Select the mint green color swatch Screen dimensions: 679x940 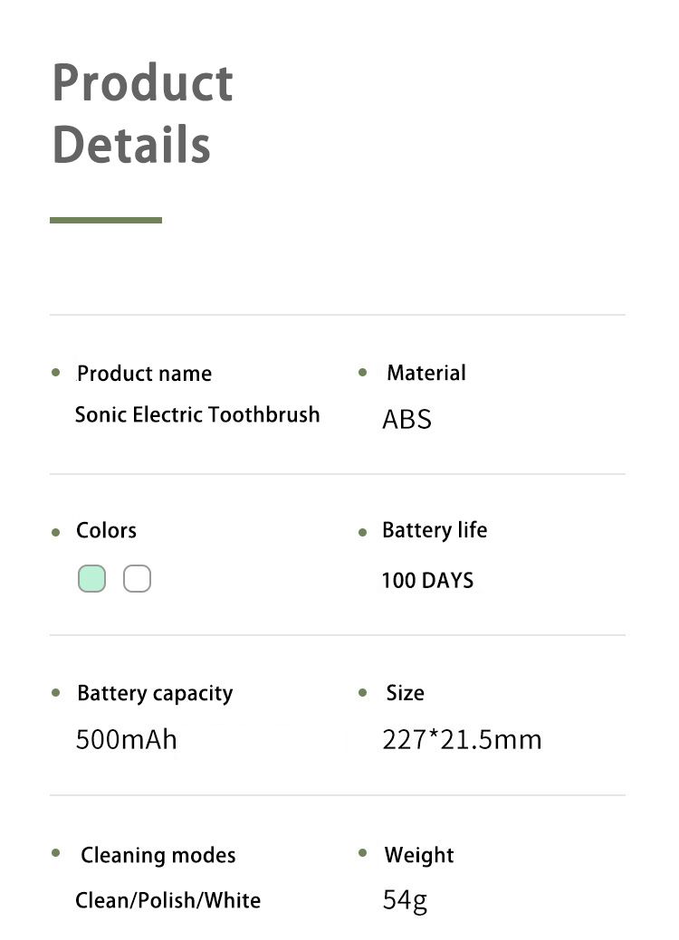[91, 578]
